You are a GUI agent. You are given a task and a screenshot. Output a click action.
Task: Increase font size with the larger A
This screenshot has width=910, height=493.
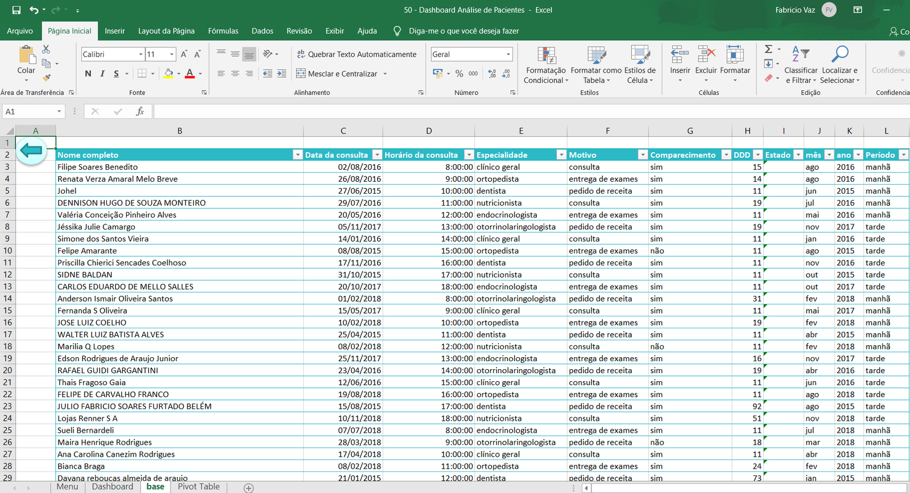coord(184,55)
